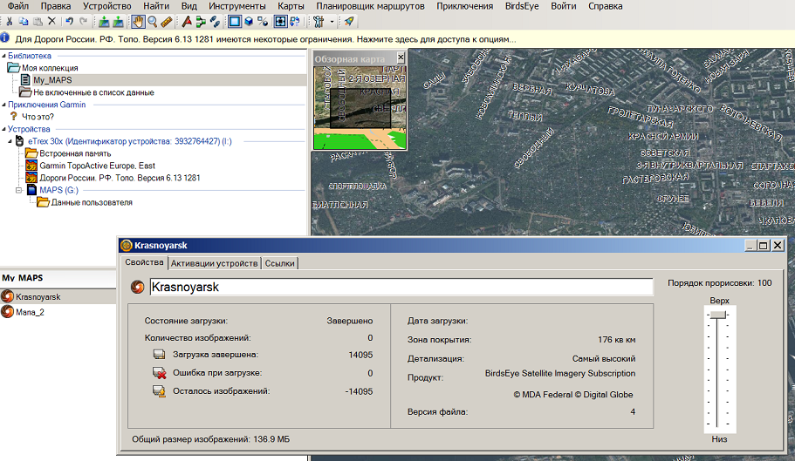795x461 pixels.
Task: Click the Cut scissors icon
Action: click(8, 21)
